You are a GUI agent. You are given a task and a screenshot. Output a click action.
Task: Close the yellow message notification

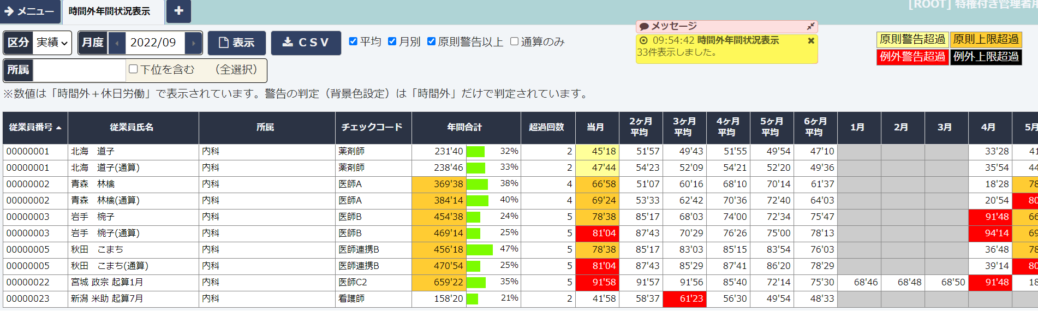[x=810, y=40]
